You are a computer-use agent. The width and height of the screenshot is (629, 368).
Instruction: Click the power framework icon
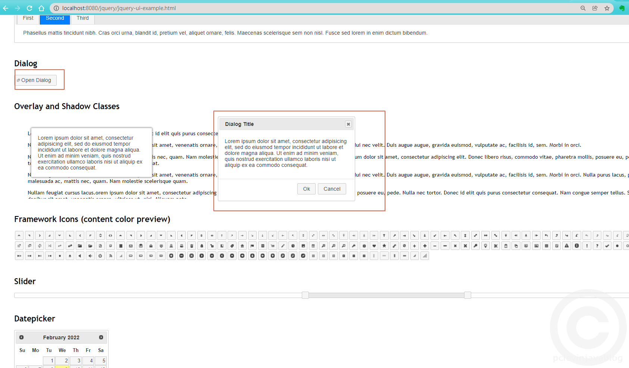coord(100,256)
